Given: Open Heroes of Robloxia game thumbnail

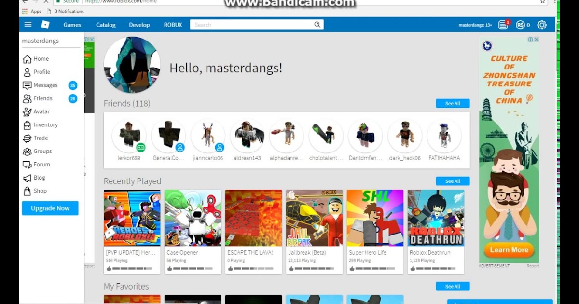Looking at the screenshot, I should [x=132, y=218].
